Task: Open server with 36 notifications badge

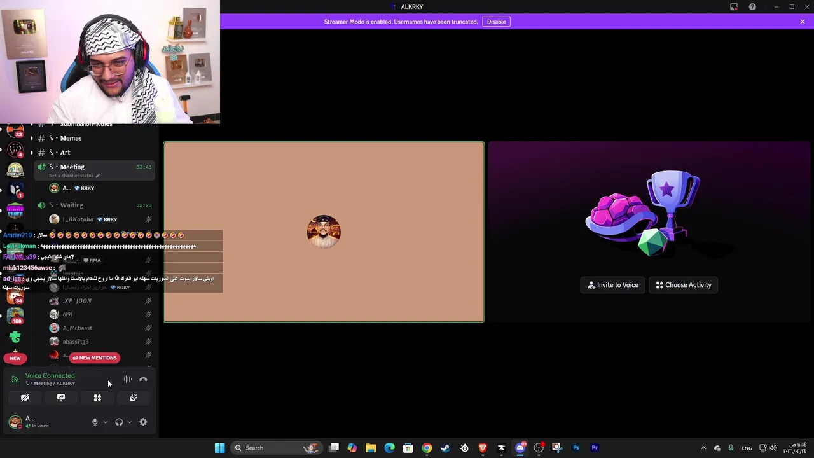Action: pos(15,296)
